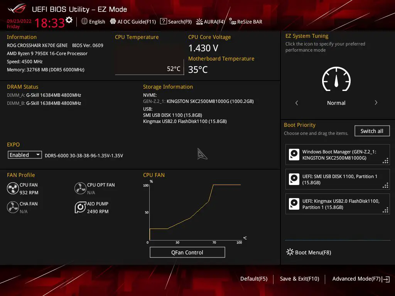Viewport: 395px width, 296px height.
Task: Grab the Kingmax FlashDisk drag handle
Action: pyautogui.click(x=385, y=210)
